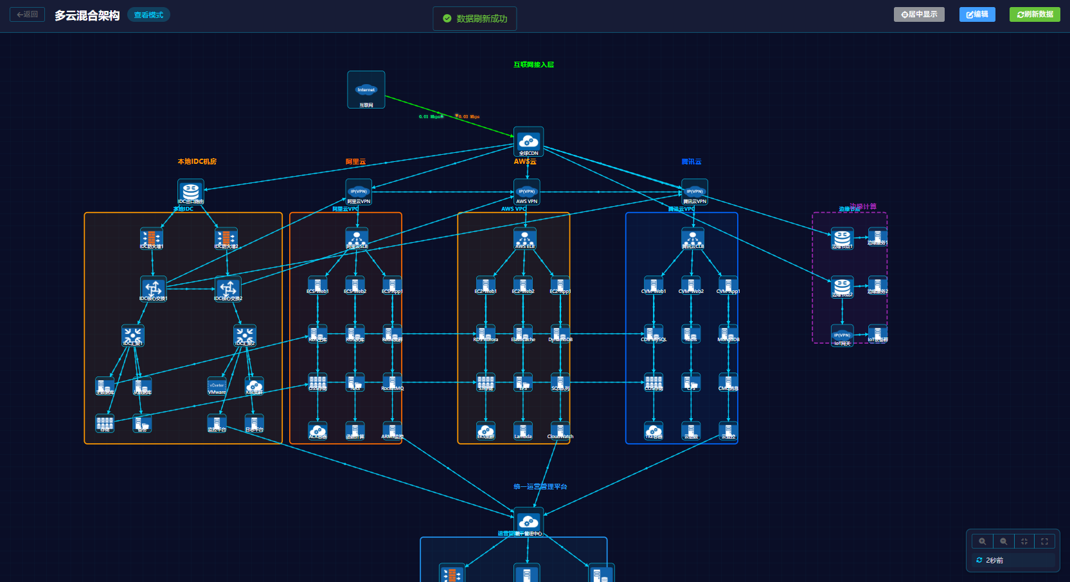Screen dimensions: 1070x582
Task: Select the 运营管理中心 cloud node
Action: pyautogui.click(x=528, y=522)
